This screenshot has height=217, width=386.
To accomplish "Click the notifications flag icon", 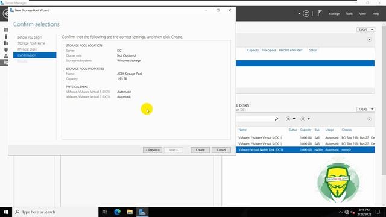I will pyautogui.click(x=319, y=13).
